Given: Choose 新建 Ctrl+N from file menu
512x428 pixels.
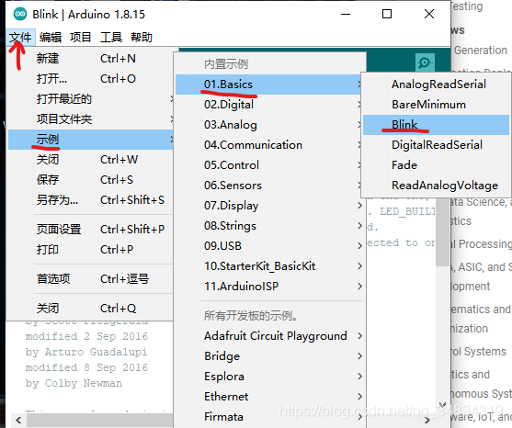Looking at the screenshot, I should 90,59.
